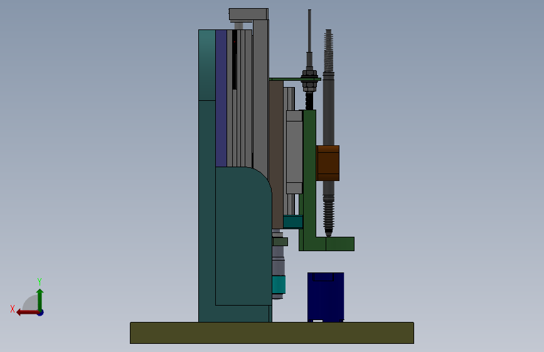Select the brown vertical plate
The image size is (544, 352).
276,155
